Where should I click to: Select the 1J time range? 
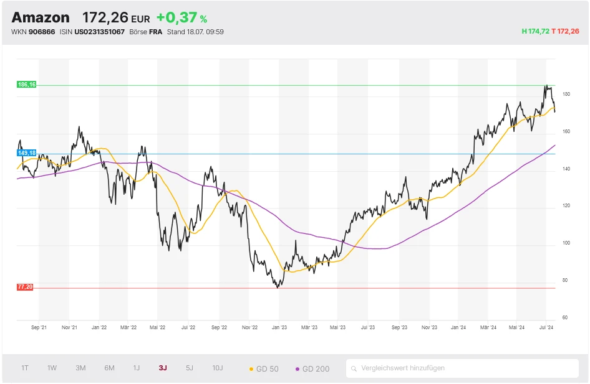coord(136,368)
